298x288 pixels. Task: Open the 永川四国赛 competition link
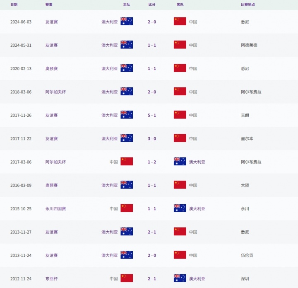(x=55, y=209)
